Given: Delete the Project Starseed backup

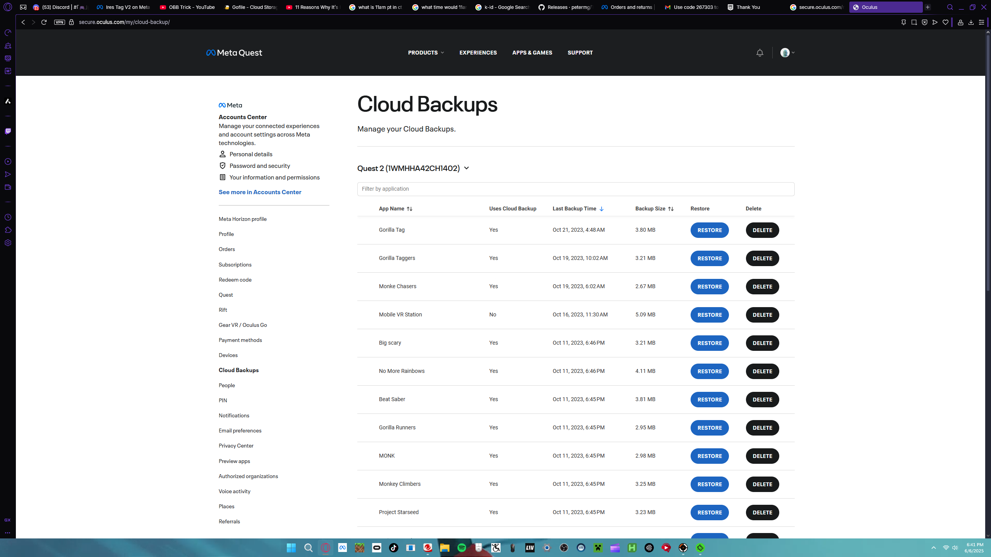Looking at the screenshot, I should pos(762,513).
